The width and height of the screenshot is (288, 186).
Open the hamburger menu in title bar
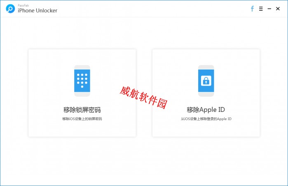(261, 9)
